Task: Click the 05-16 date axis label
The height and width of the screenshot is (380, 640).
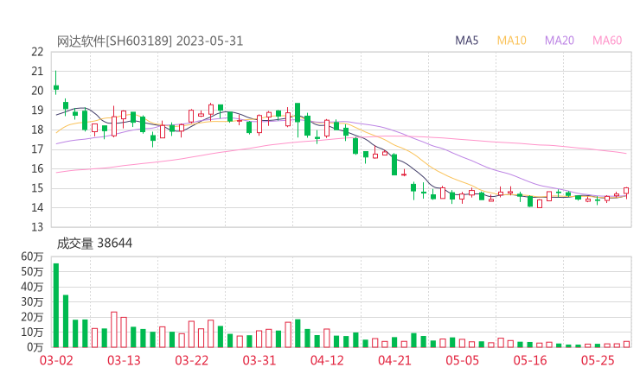Action: 530,360
